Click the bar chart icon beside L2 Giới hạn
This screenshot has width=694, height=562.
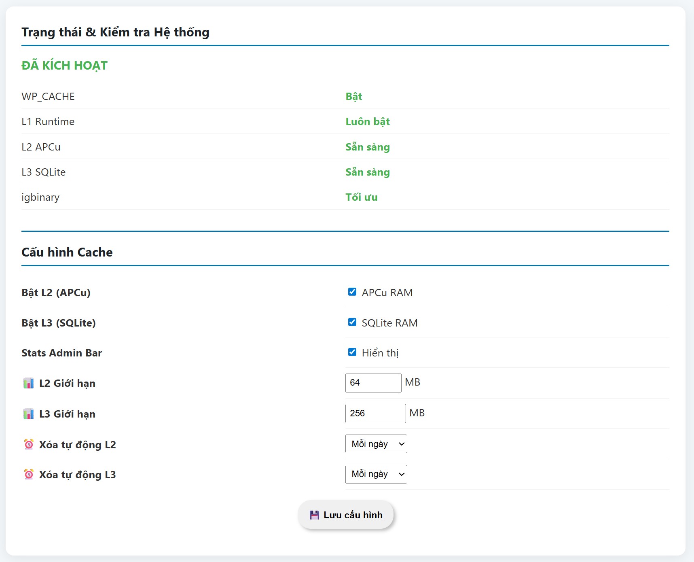click(29, 383)
